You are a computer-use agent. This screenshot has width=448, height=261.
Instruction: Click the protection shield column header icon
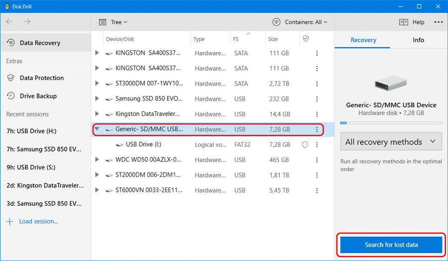point(306,39)
